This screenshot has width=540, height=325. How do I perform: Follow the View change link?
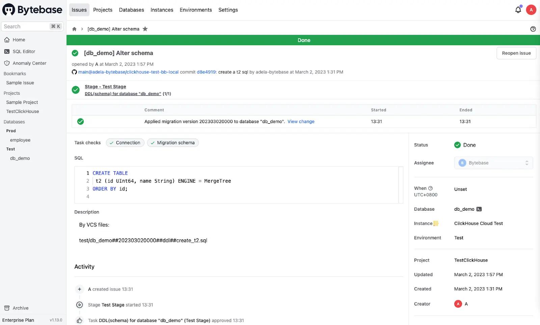(301, 121)
